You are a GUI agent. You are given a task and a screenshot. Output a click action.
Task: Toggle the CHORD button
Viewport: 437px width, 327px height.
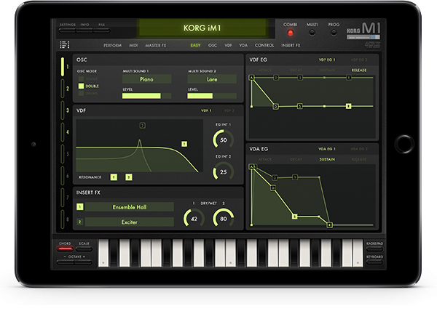click(65, 249)
